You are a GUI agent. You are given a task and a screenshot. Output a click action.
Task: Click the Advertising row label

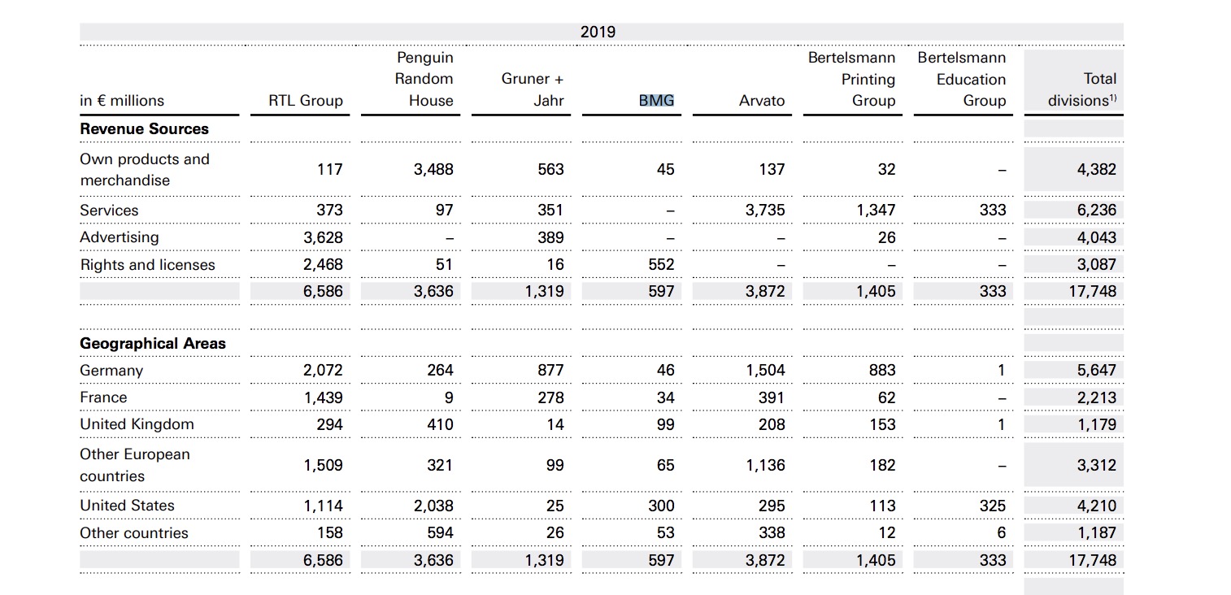point(120,237)
